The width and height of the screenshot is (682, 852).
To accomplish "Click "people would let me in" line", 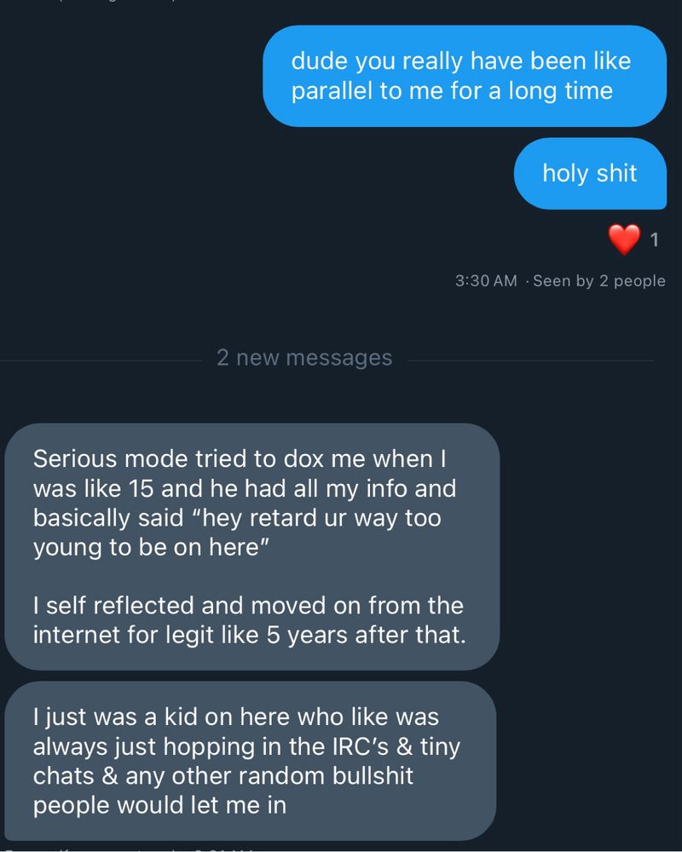I will pyautogui.click(x=159, y=805).
